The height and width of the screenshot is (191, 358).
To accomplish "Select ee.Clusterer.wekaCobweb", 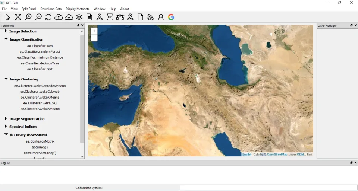I will pyautogui.click(x=40, y=92).
